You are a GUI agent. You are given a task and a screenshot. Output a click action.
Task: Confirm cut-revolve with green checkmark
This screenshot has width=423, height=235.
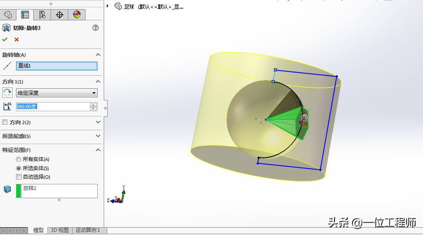point(5,40)
